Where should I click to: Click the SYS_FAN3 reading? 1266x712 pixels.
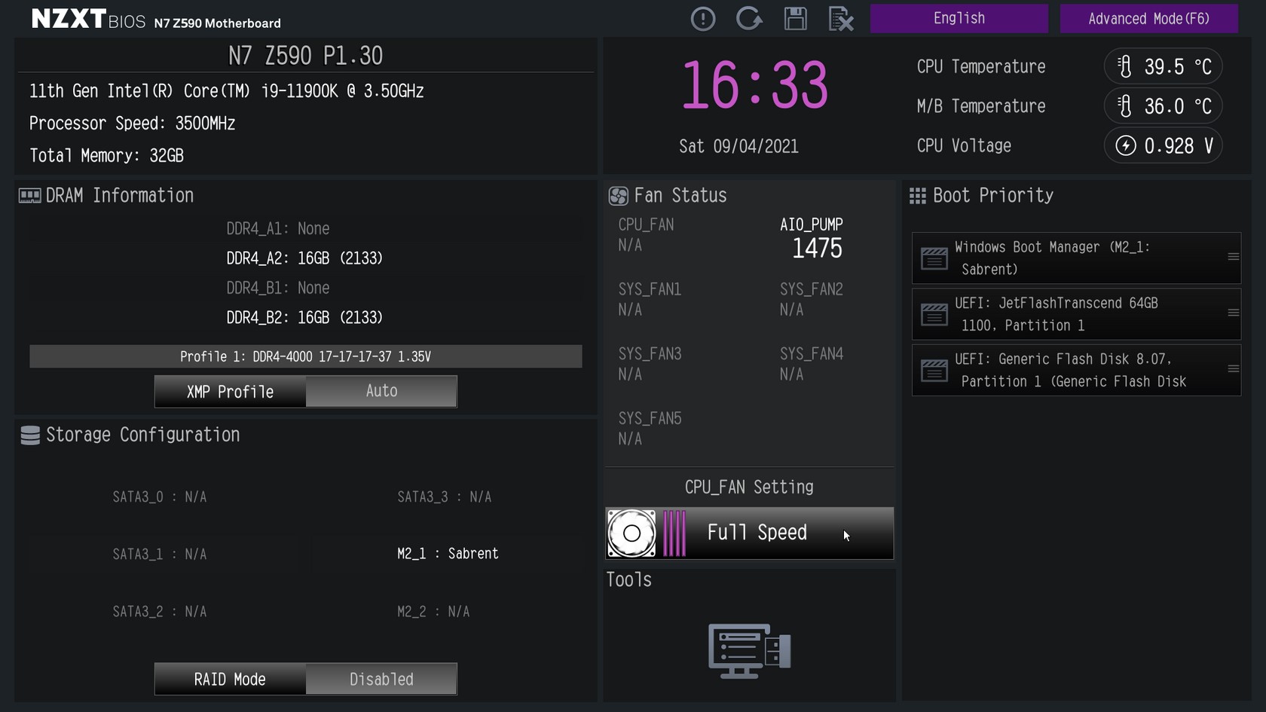(x=650, y=364)
